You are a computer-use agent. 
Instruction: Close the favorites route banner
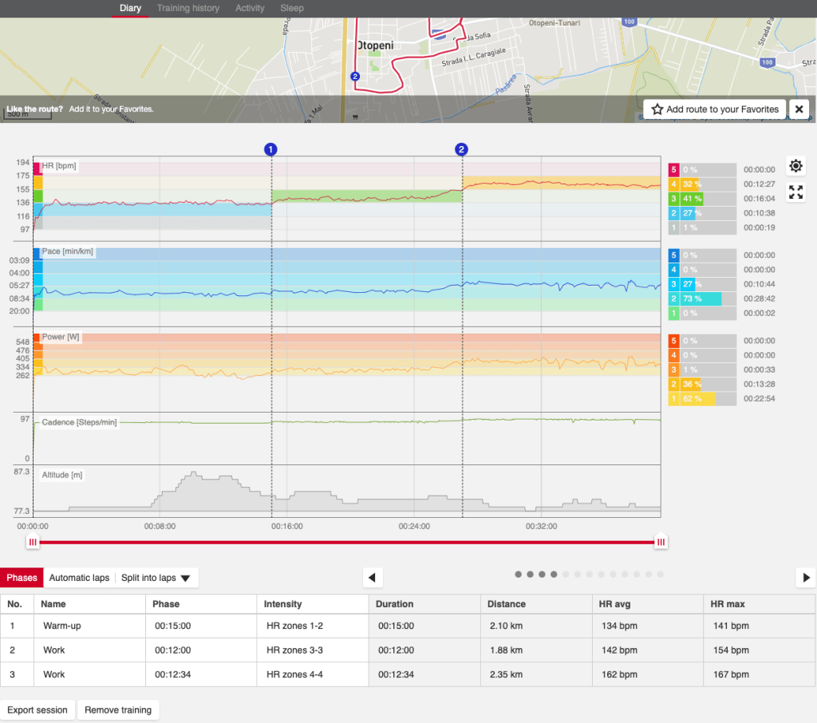click(799, 109)
